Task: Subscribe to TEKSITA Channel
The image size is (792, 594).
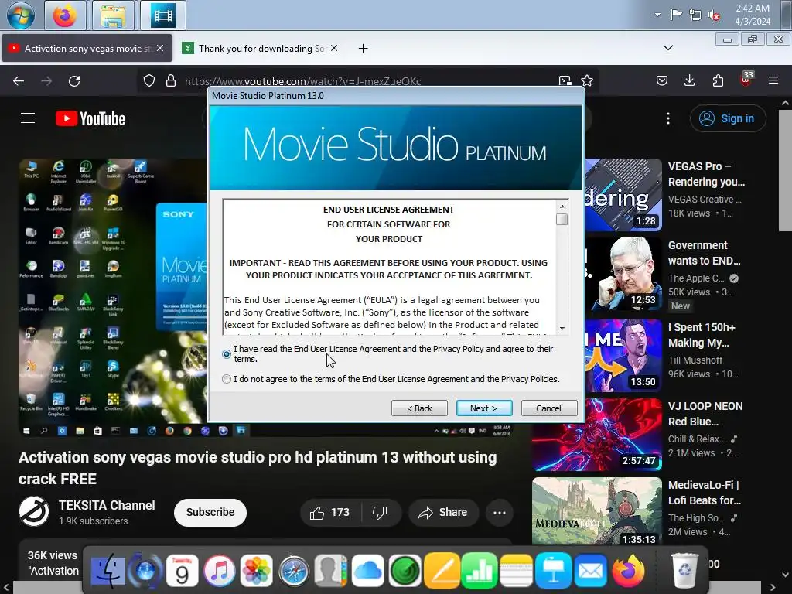Action: 210,513
